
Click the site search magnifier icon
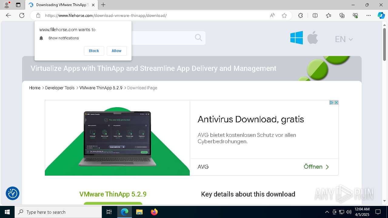(199, 38)
